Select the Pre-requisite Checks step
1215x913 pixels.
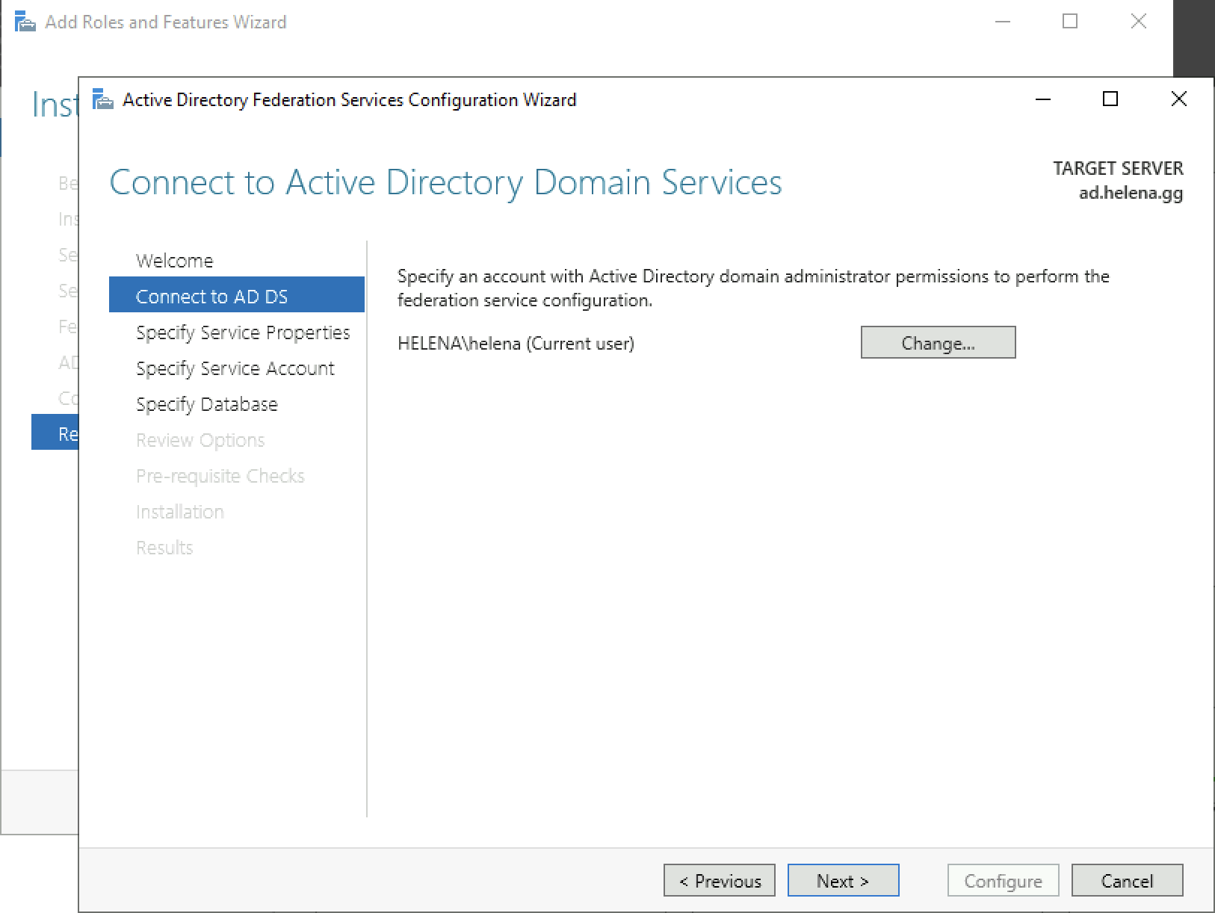(x=220, y=476)
